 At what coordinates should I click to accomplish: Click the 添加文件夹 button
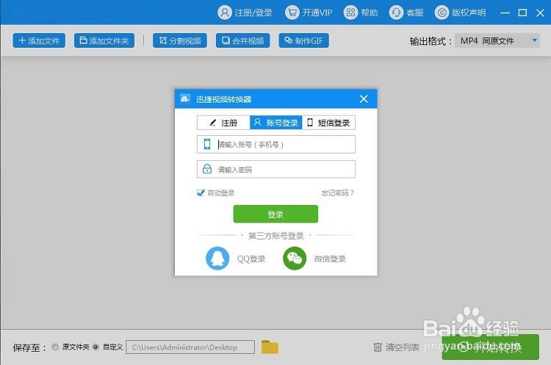104,40
